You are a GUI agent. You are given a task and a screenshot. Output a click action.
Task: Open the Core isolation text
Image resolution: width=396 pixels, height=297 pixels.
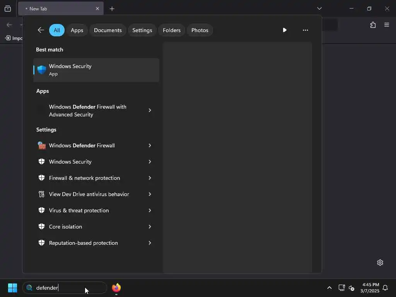click(x=65, y=227)
